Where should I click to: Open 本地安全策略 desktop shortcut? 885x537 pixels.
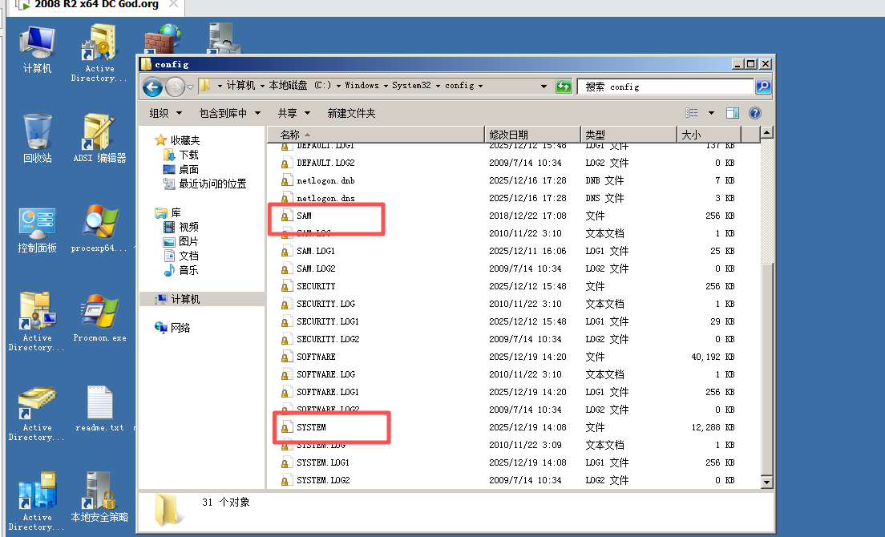click(99, 498)
